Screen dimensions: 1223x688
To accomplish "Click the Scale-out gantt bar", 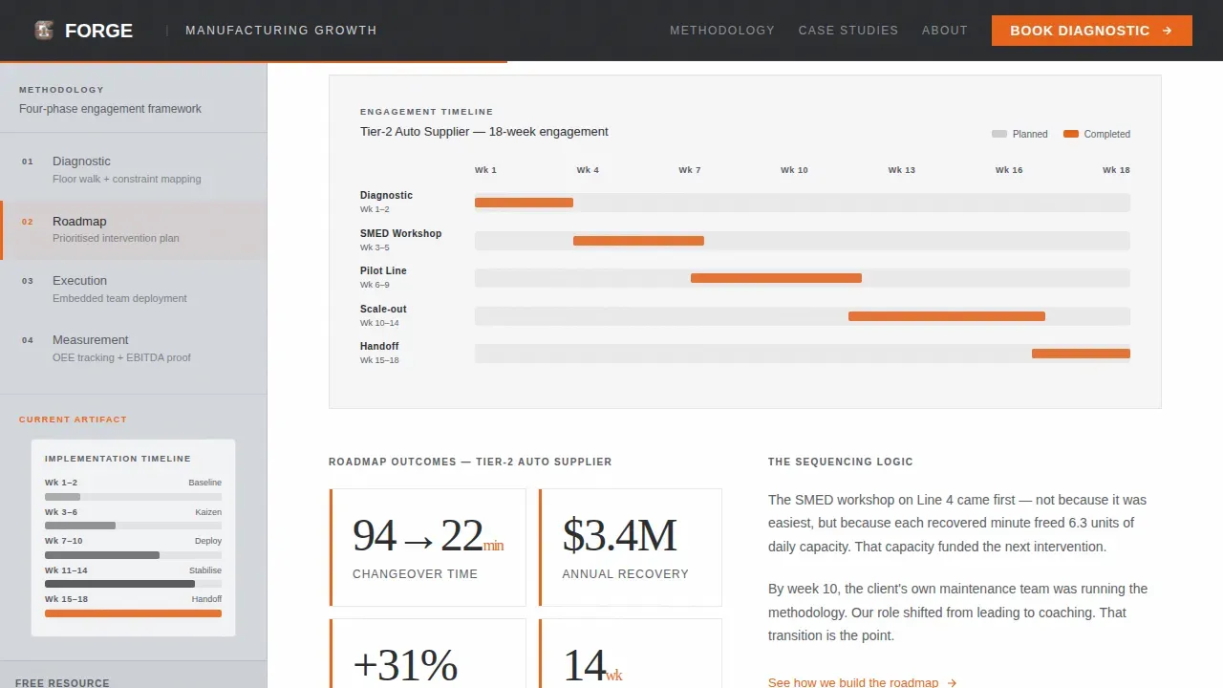I will pos(947,316).
